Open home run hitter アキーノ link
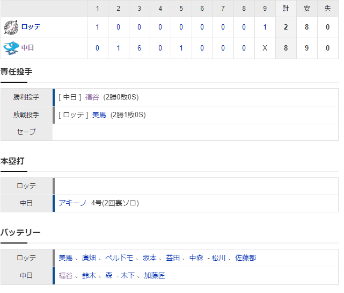 [x=72, y=203]
